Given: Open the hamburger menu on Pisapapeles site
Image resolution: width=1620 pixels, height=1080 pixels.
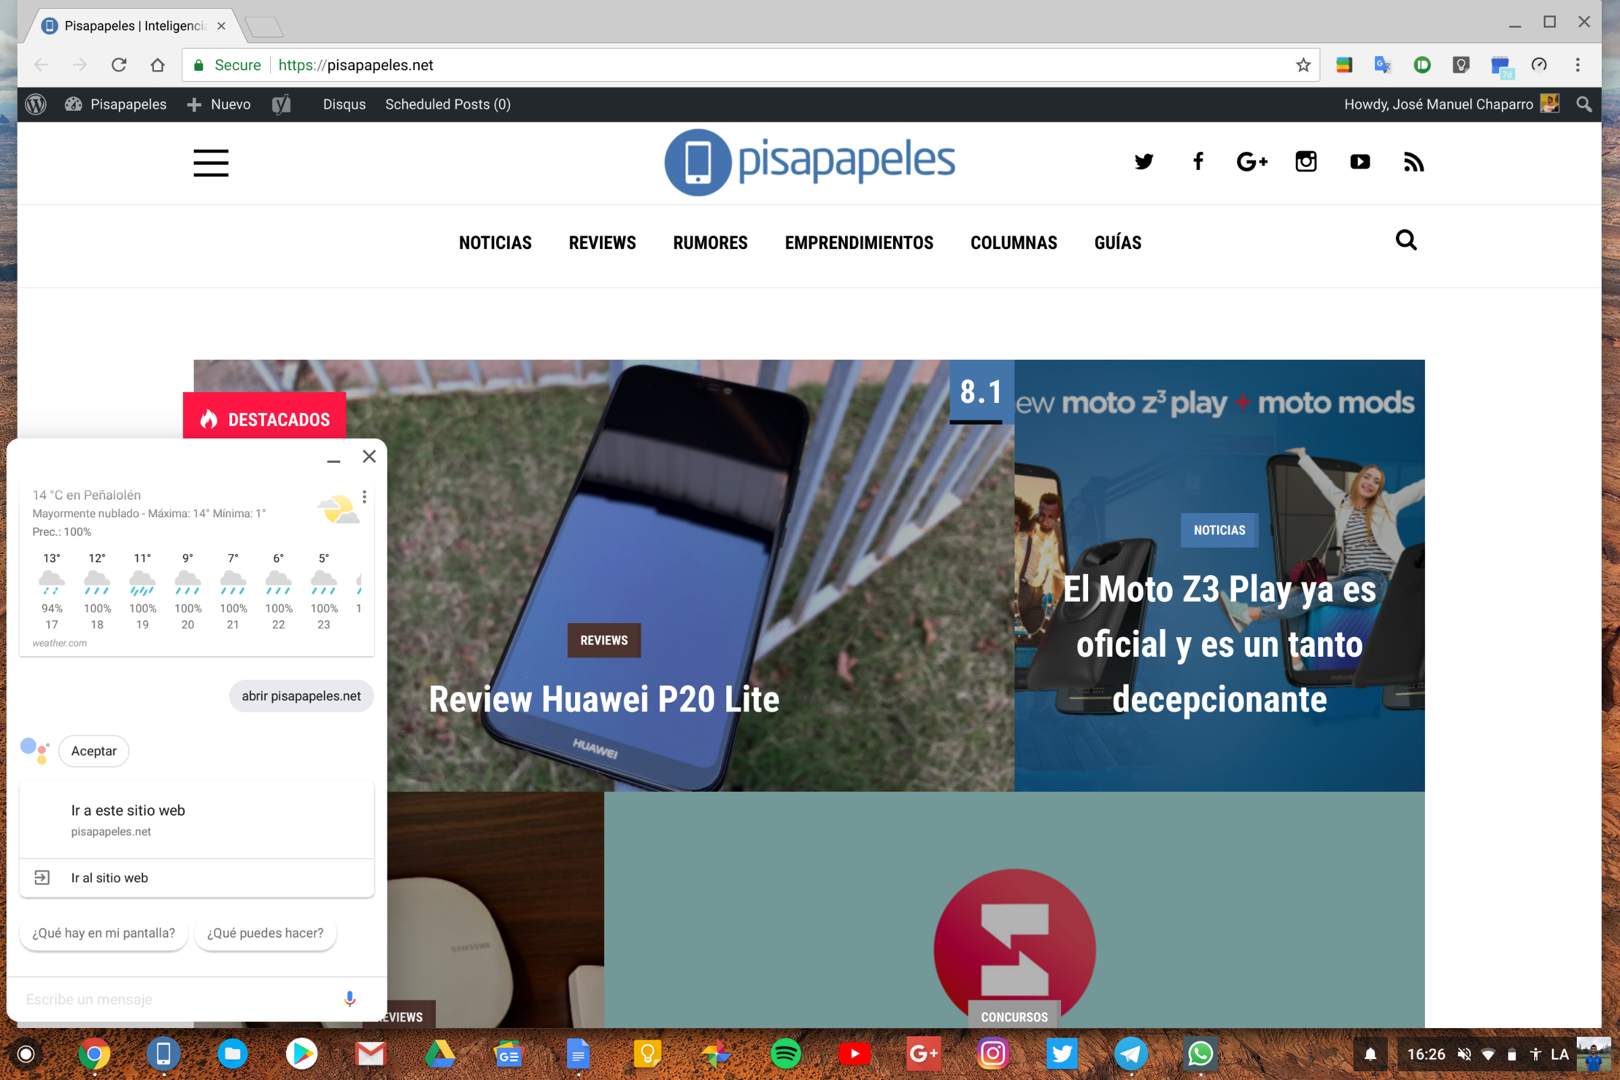Looking at the screenshot, I should [x=211, y=163].
